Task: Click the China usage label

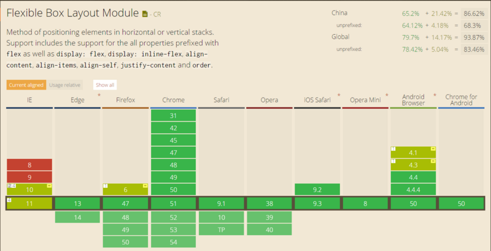Action: (339, 13)
